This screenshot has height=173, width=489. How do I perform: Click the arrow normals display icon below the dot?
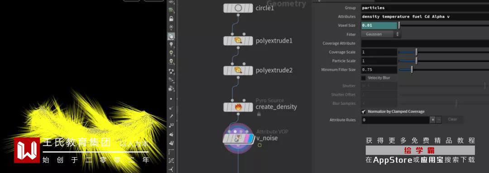pos(171,108)
